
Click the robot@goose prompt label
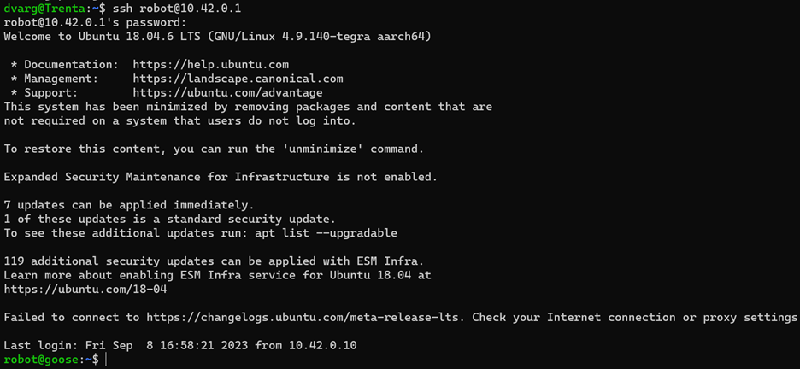click(43, 360)
